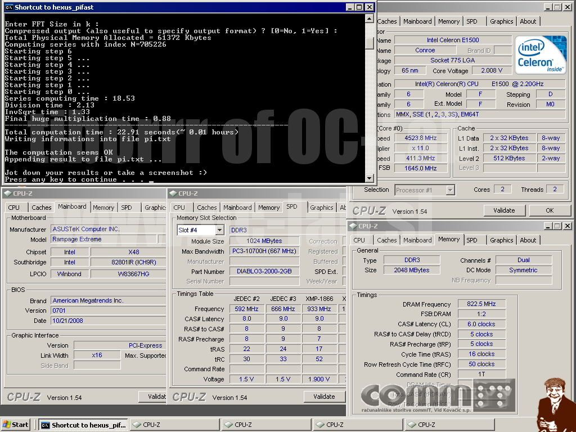Switch to CPU tab in Mainboard window
This screenshot has width=576, height=432.
[14, 208]
